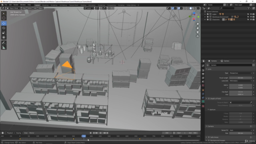The image size is (256, 144).
Task: Select the Cursor tool
Action: pos(4,18)
